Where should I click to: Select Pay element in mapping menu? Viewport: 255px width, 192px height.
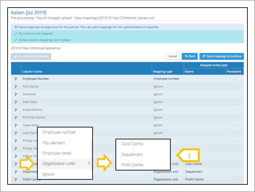pos(54,143)
